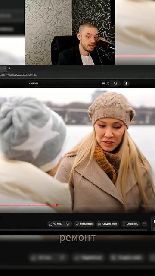Open the on-screen keyboard icon in search
This screenshot has width=155, height=276.
[x=103, y=83]
